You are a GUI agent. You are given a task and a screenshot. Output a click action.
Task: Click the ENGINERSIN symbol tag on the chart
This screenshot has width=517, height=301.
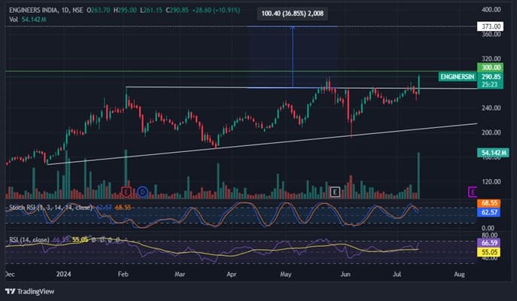pyautogui.click(x=457, y=77)
